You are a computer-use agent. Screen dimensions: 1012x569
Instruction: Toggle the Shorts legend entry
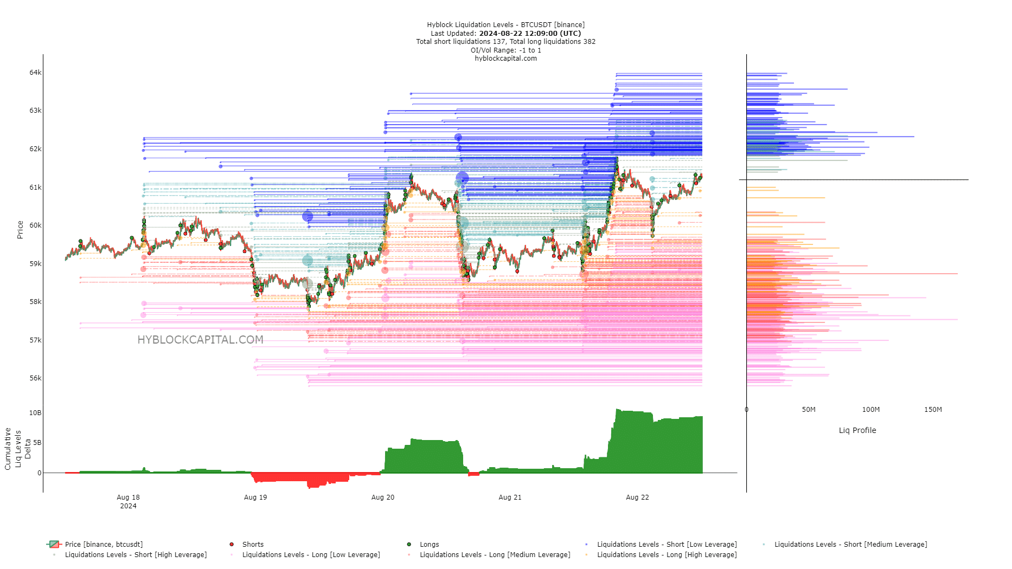coord(247,544)
